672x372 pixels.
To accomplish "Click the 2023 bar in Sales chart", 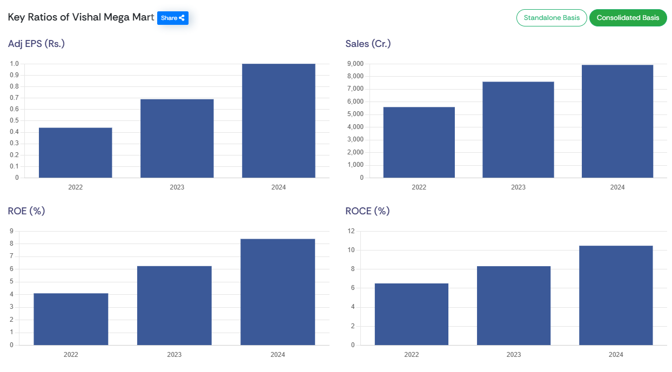I will pyautogui.click(x=518, y=130).
